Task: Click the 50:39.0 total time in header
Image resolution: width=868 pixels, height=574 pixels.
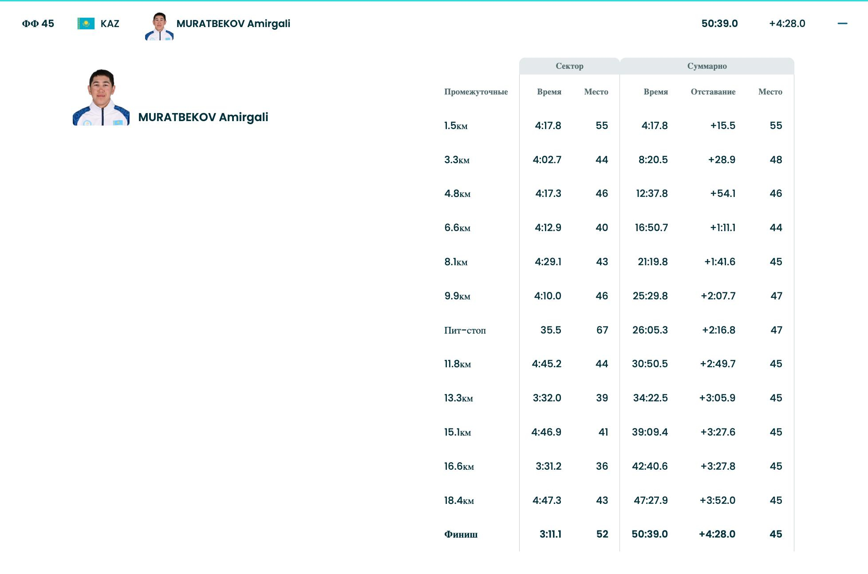Action: click(x=719, y=24)
